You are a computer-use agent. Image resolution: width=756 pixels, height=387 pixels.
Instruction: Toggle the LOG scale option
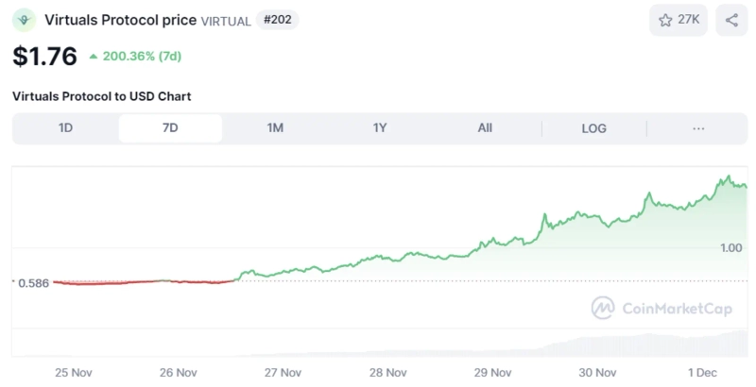coord(593,128)
